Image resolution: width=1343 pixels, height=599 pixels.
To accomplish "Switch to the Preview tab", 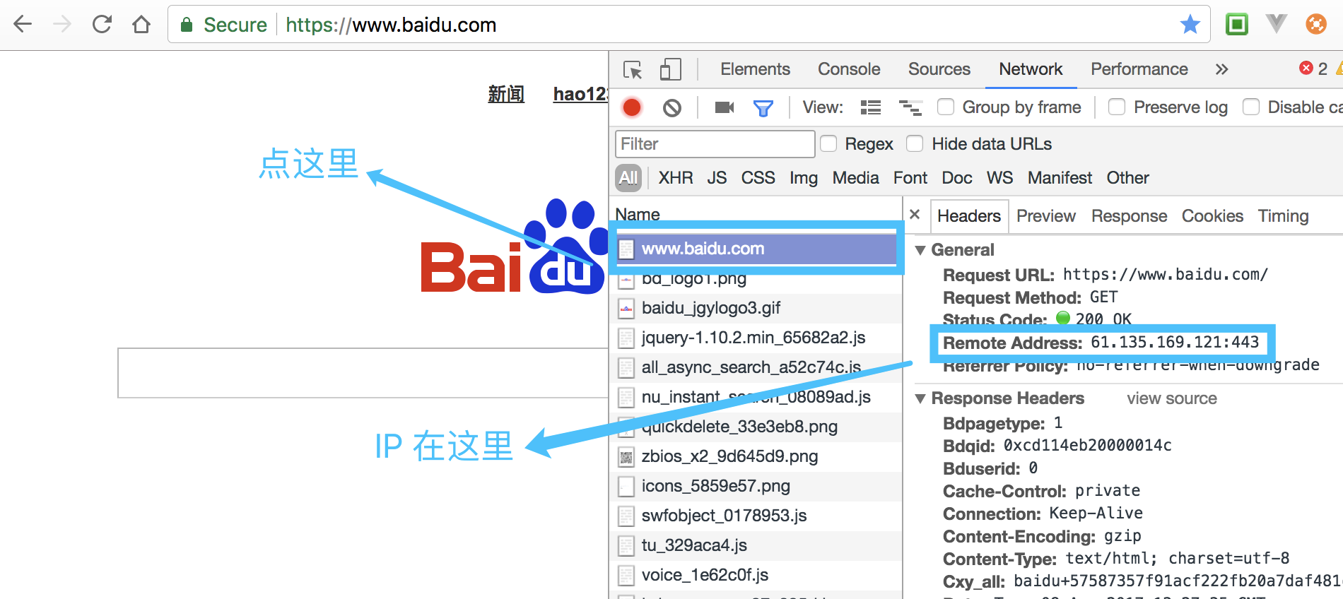I will point(1046,215).
